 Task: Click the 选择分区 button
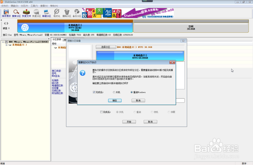tap(106, 47)
